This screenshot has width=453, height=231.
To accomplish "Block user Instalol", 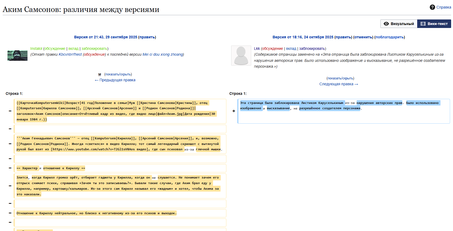I will pyautogui.click(x=94, y=48).
